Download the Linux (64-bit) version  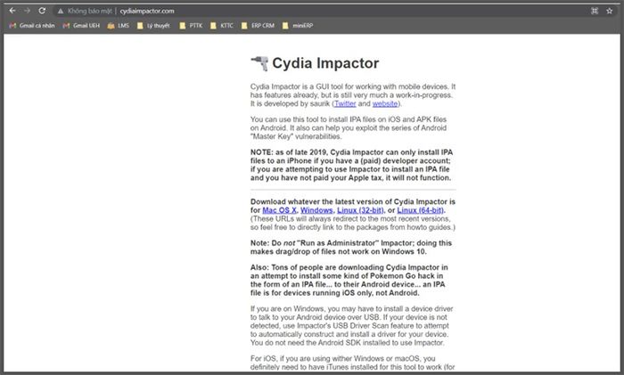coord(421,210)
